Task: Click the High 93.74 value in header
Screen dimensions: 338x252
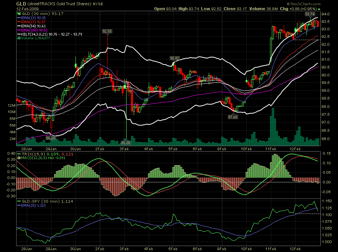Action: coord(189,9)
